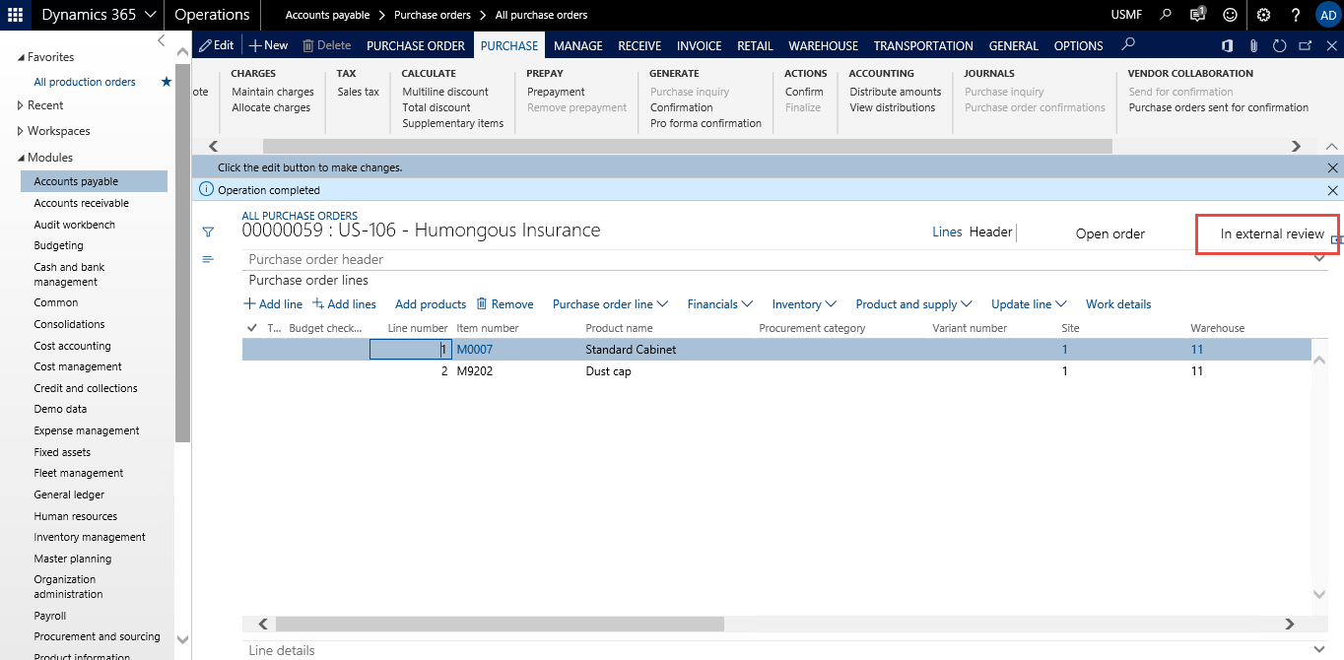Screen dimensions: 1344x660
Task: Open the list navigation panel icon
Action: 208,259
